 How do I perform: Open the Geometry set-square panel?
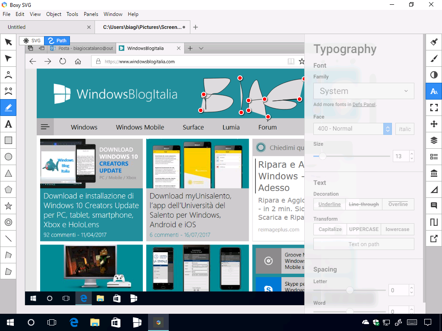[434, 190]
